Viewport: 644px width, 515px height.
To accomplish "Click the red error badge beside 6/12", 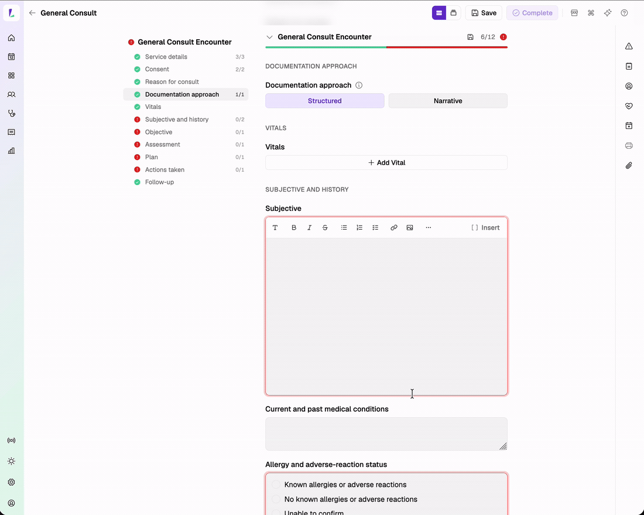I will (503, 37).
